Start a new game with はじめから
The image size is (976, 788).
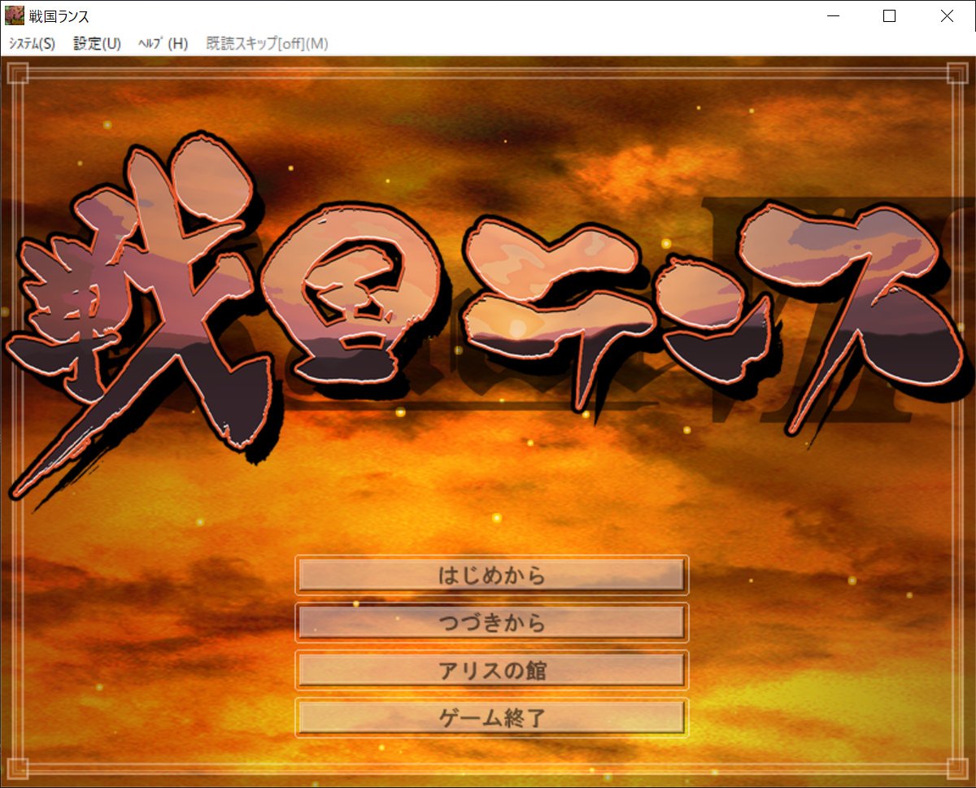click(491, 576)
